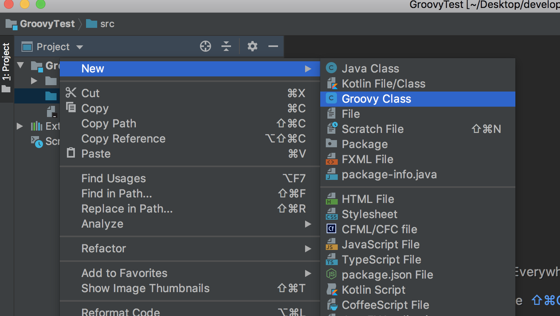Select Java Class from the New submenu
The image size is (560, 316).
[x=417, y=68]
